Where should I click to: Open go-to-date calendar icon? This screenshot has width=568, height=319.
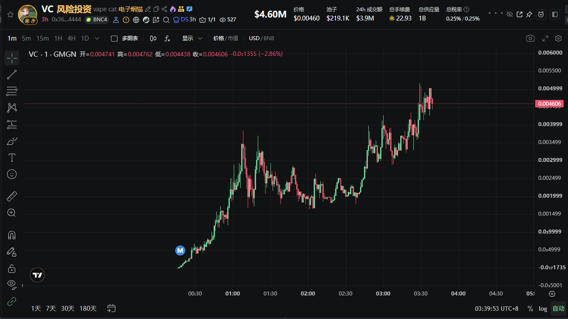pos(111,309)
